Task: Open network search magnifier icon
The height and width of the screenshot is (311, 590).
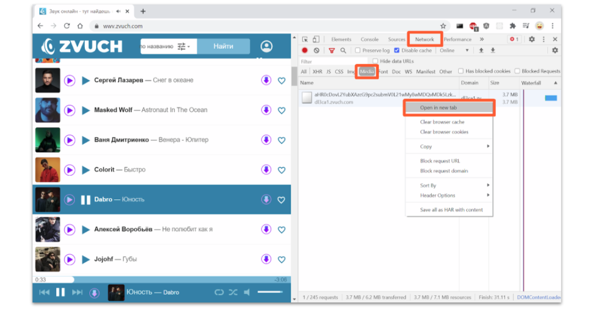Action: point(343,51)
